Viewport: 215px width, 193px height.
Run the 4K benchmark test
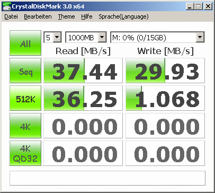click(x=25, y=126)
